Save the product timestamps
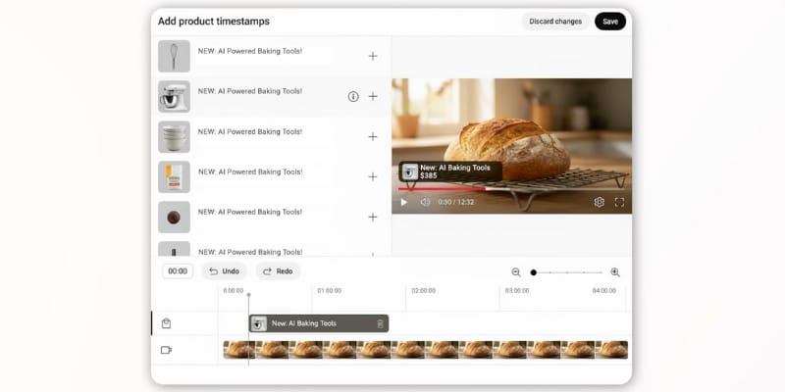 click(x=610, y=22)
